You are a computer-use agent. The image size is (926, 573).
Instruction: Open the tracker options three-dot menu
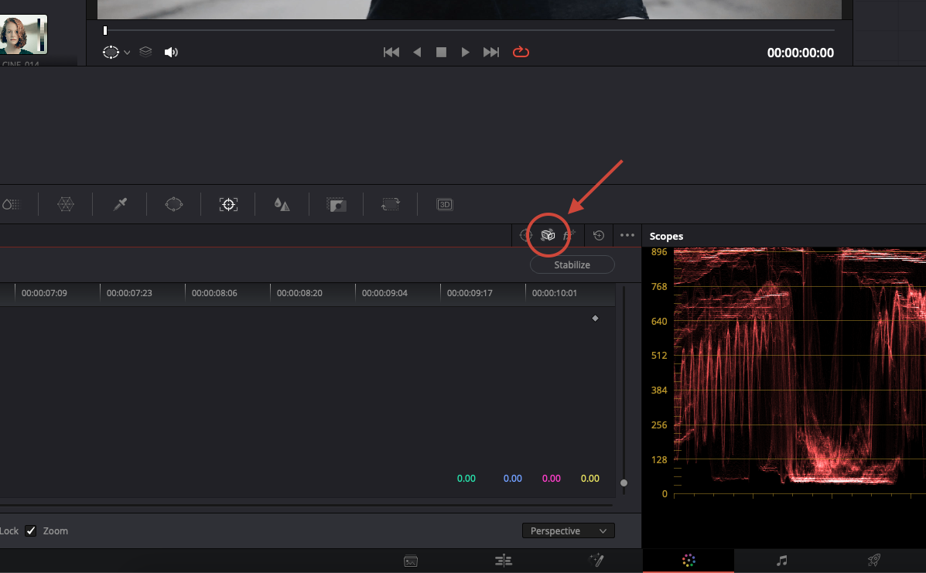pyautogui.click(x=627, y=235)
